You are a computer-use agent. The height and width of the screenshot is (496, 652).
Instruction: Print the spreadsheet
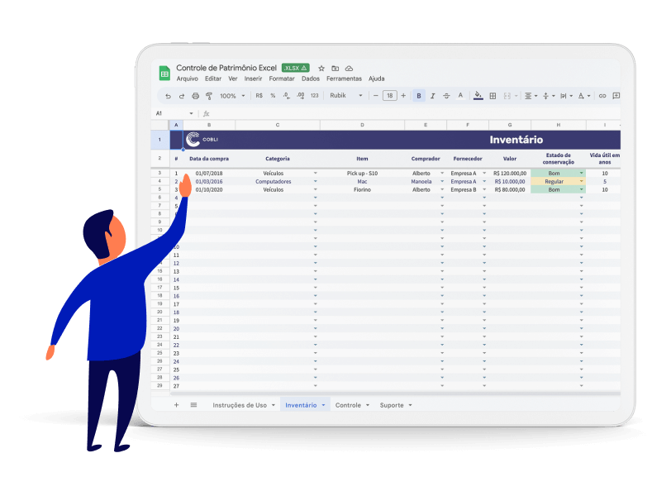[x=195, y=96]
